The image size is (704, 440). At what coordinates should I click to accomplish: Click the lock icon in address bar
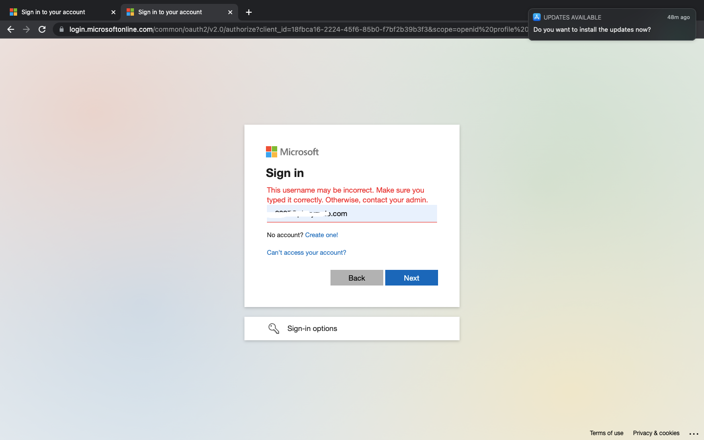61,29
